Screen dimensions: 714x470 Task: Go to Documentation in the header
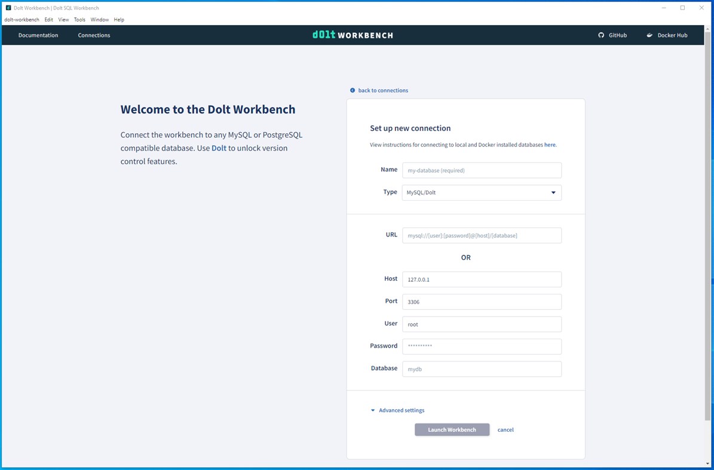click(x=38, y=35)
